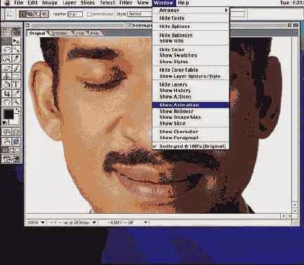This screenshot has height=265, width=304.
Task: Select the Move tool in the toolbox
Action: point(16,41)
